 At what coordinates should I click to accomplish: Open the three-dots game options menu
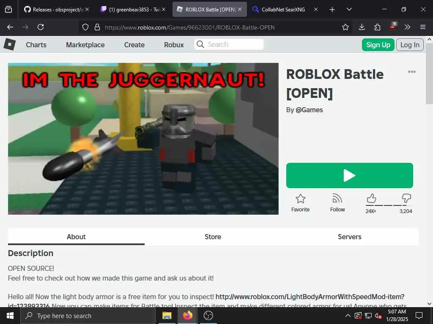(411, 72)
